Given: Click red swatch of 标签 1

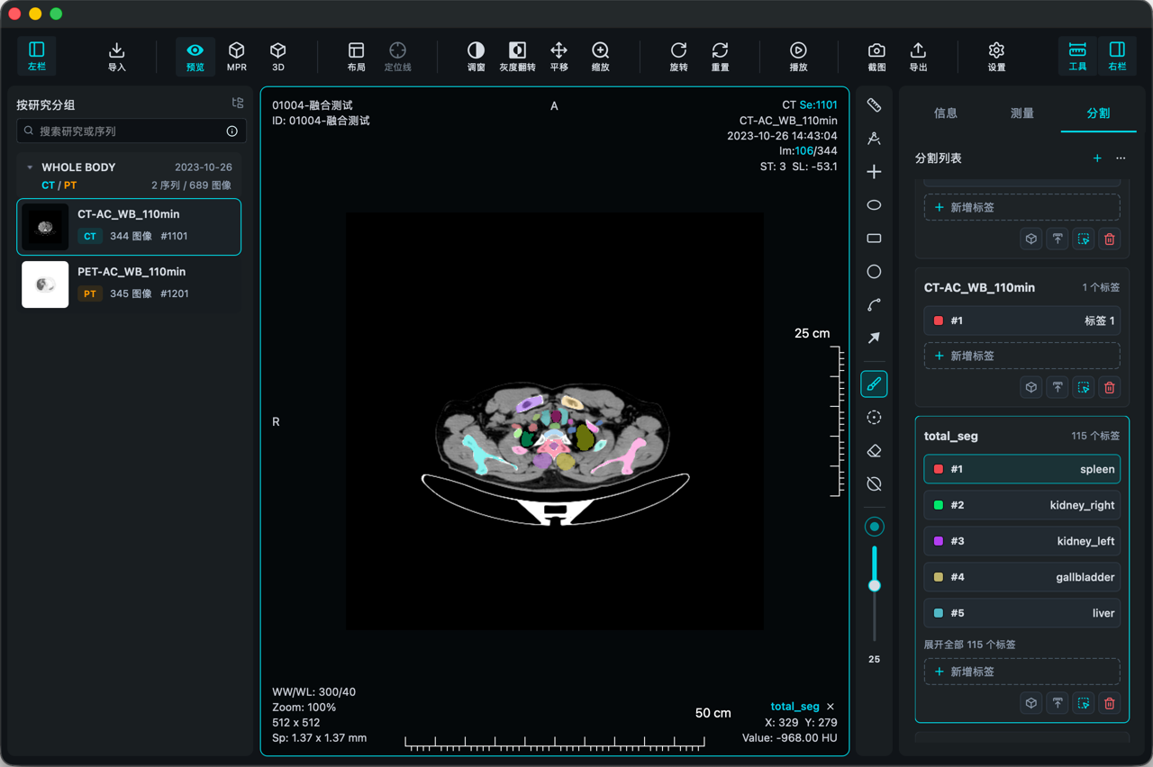Looking at the screenshot, I should point(939,320).
